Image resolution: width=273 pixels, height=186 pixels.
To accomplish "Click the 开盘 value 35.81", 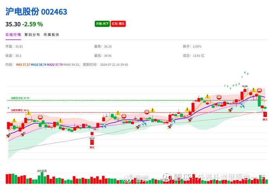I will (19, 46).
